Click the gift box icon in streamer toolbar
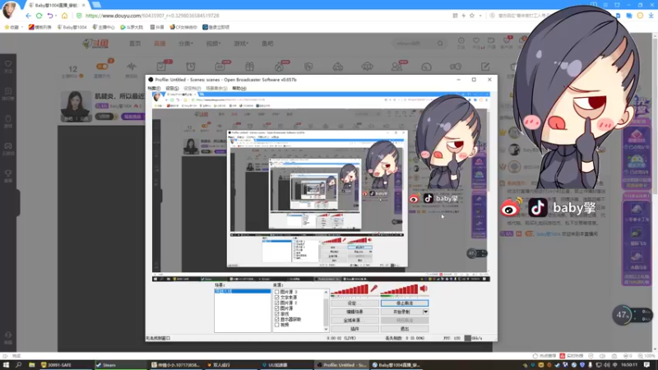The width and height of the screenshot is (658, 370). pyautogui.click(x=250, y=67)
